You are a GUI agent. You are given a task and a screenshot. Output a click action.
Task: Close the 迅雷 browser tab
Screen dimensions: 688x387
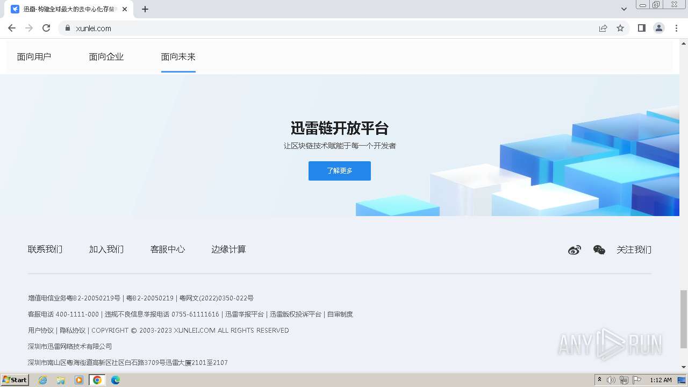(x=125, y=9)
